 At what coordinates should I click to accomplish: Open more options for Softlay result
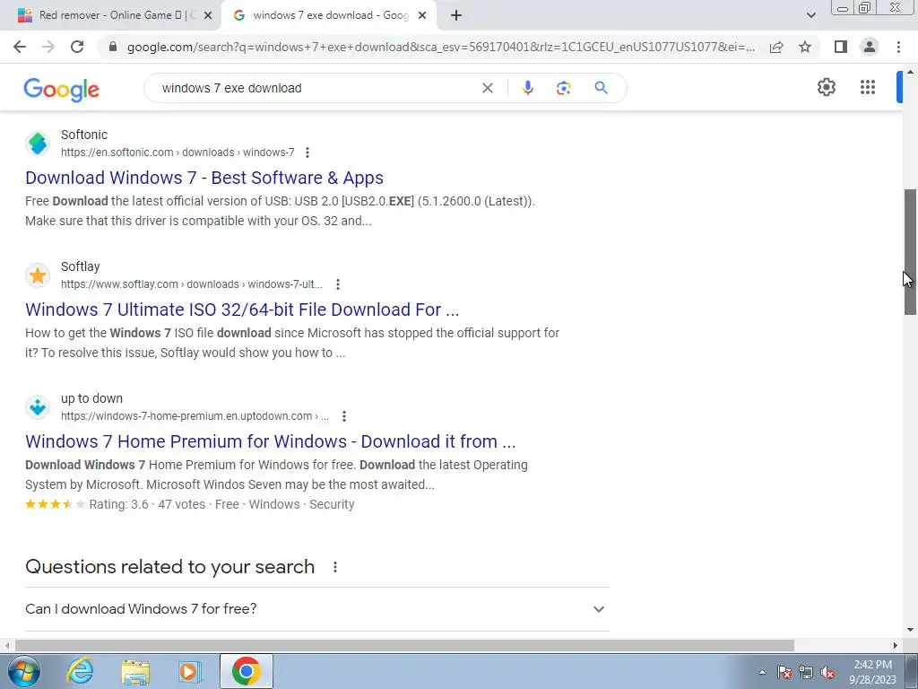338,284
